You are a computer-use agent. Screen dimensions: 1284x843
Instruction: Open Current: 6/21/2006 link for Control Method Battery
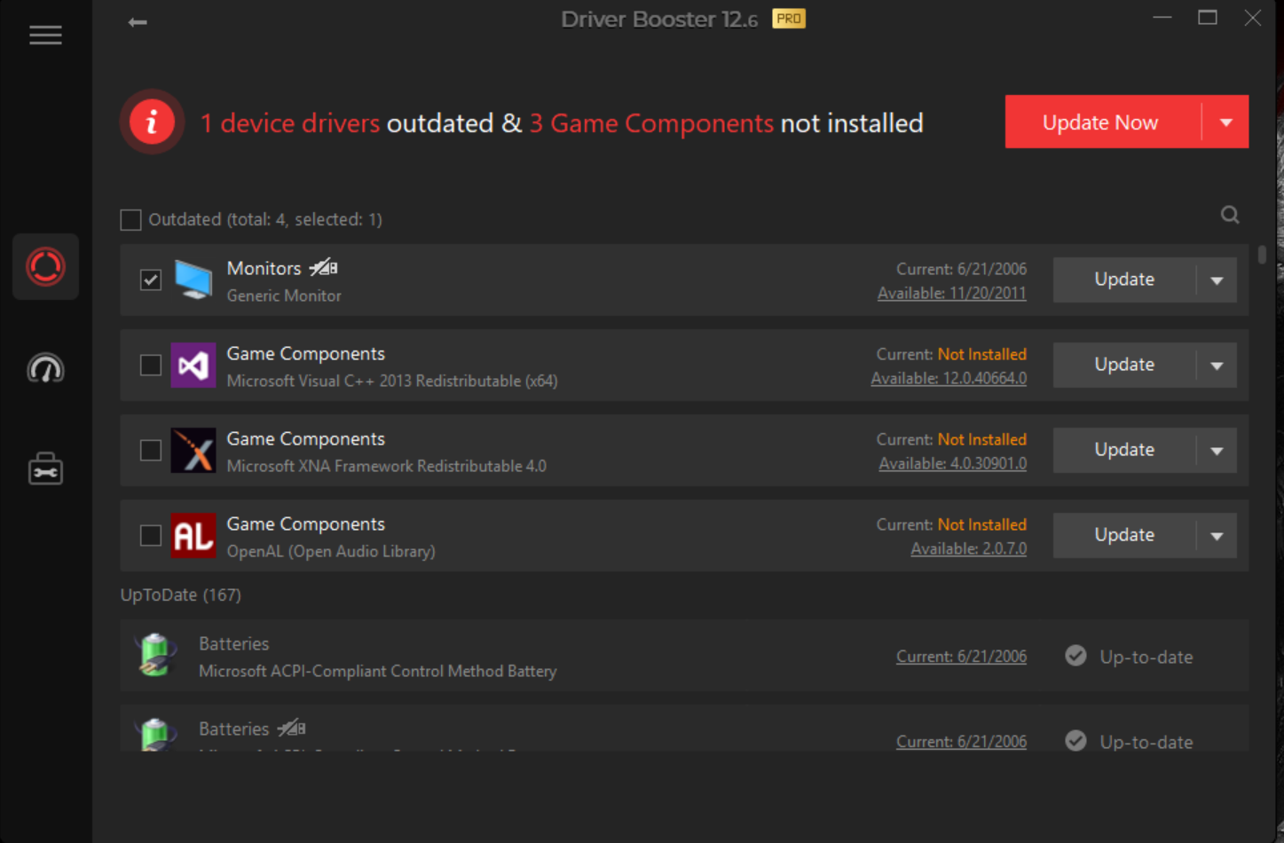(x=961, y=656)
